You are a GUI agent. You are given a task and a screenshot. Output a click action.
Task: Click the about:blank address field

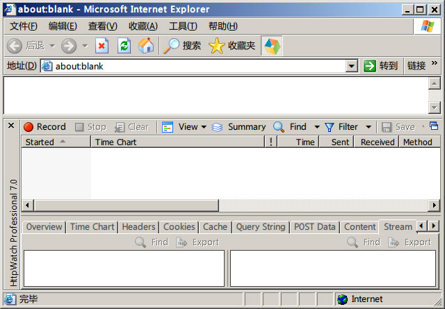point(199,67)
